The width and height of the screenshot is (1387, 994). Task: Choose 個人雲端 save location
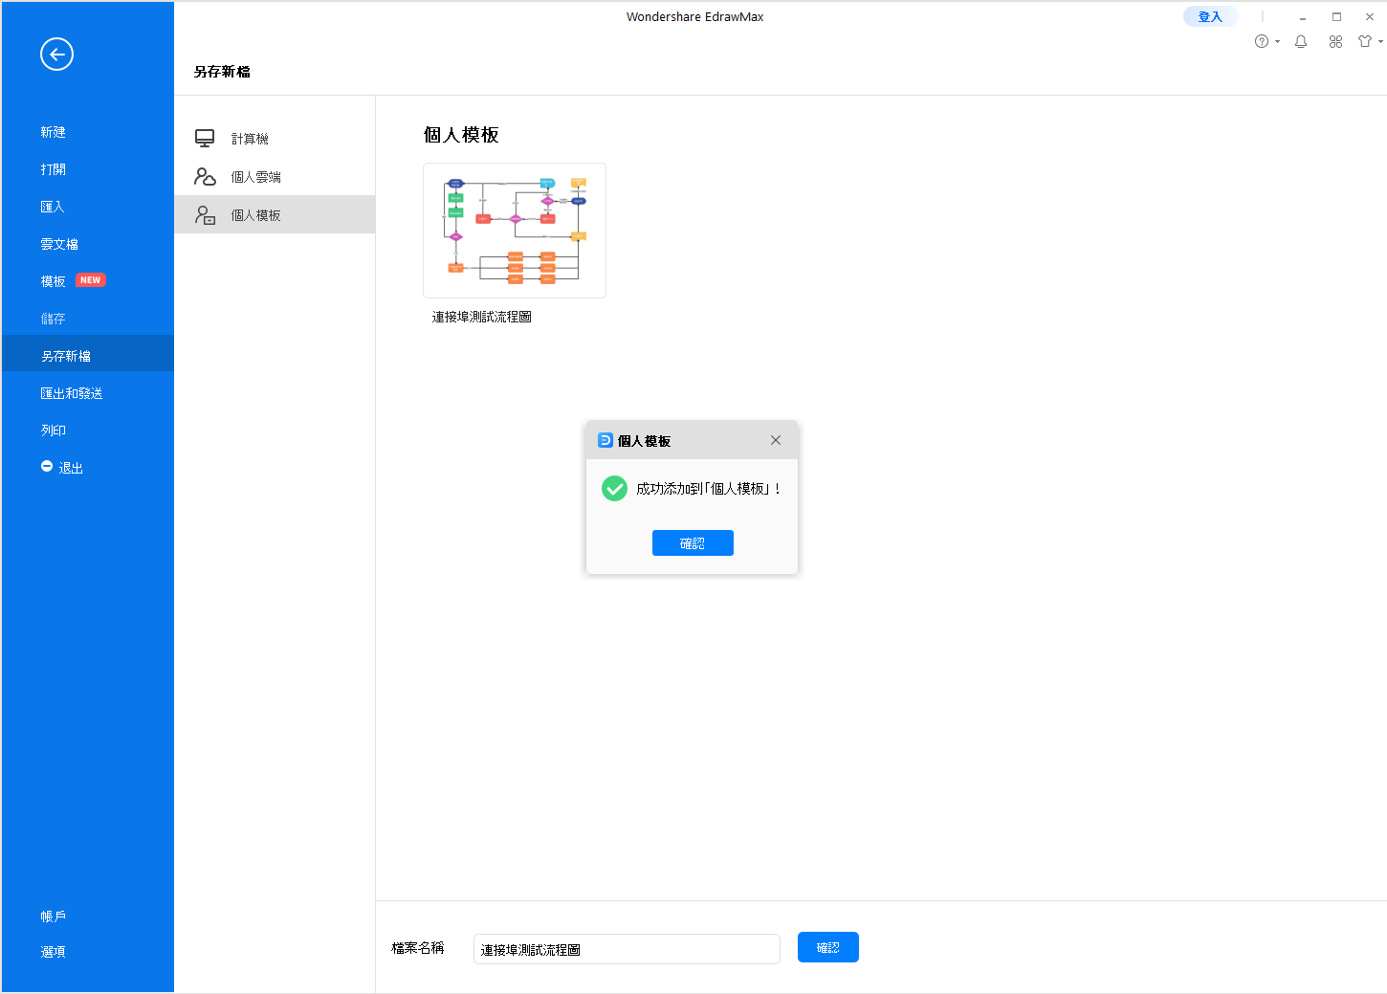[x=275, y=177]
